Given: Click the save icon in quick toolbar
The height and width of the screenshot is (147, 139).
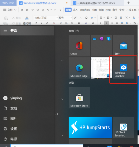Looking at the screenshot, I should click(x=27, y=10).
